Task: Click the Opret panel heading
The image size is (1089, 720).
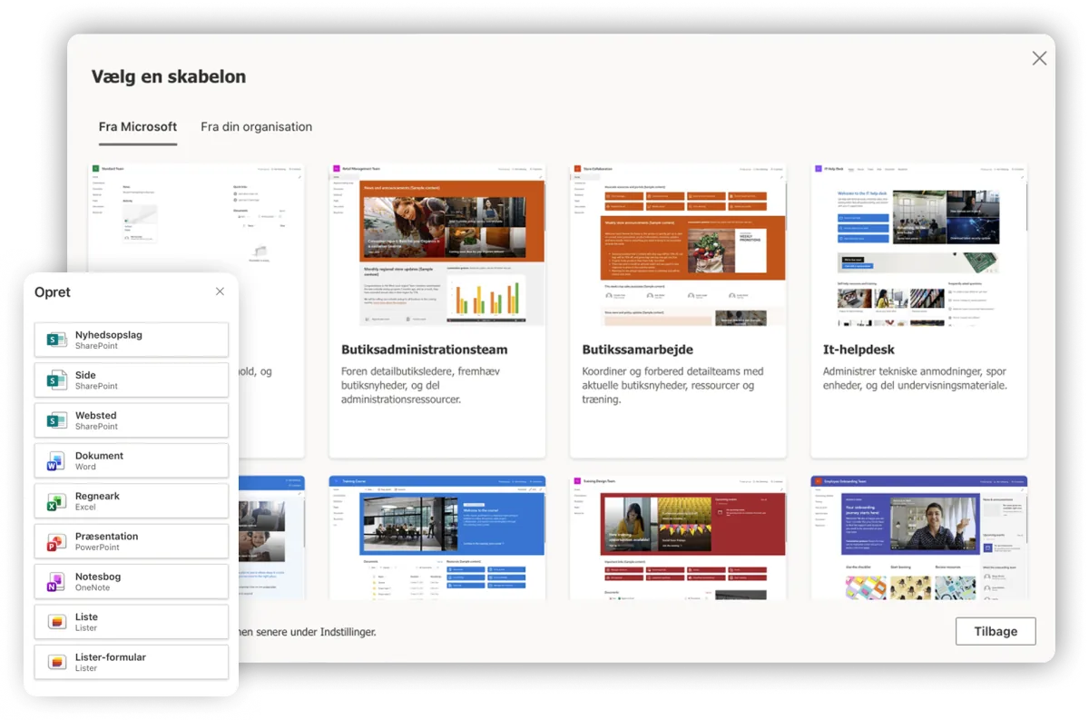Action: (x=53, y=292)
